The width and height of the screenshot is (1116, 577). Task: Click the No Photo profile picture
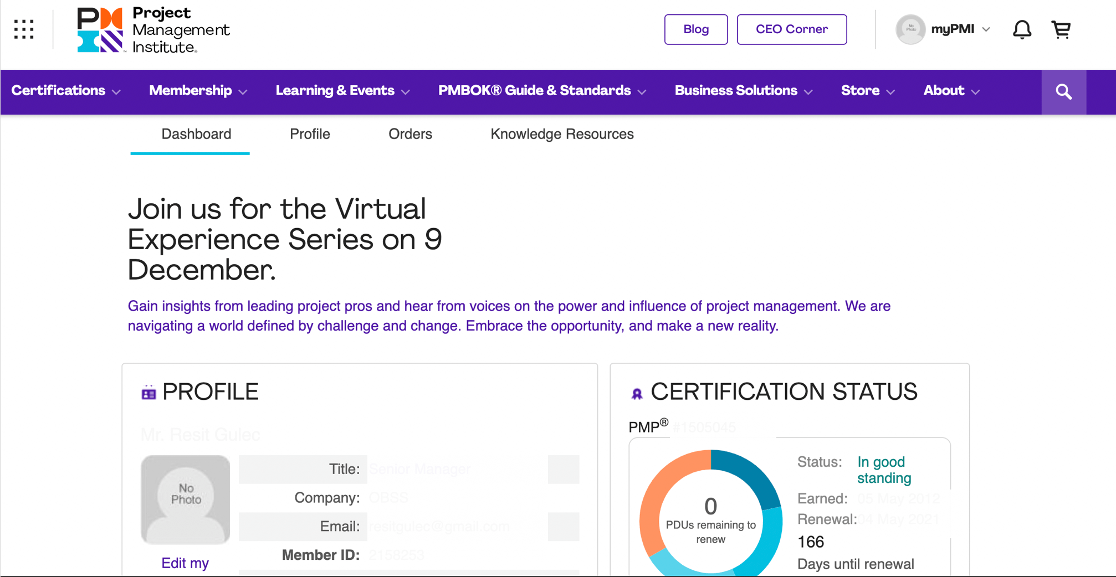[185, 499]
